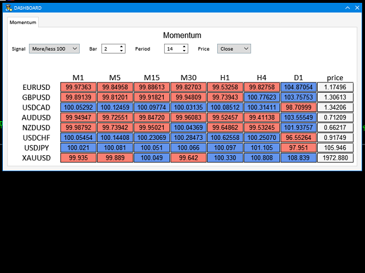Click NZDUSD M30 cell 100.04369
365x273 pixels.
pos(188,127)
